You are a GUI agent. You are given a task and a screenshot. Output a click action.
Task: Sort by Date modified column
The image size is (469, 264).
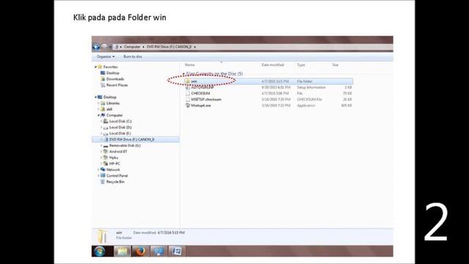coord(273,65)
